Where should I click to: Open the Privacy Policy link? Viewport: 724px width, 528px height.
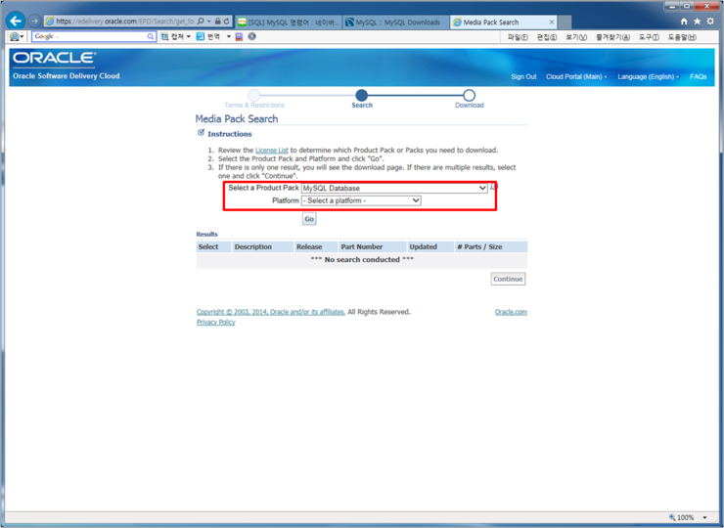[215, 322]
